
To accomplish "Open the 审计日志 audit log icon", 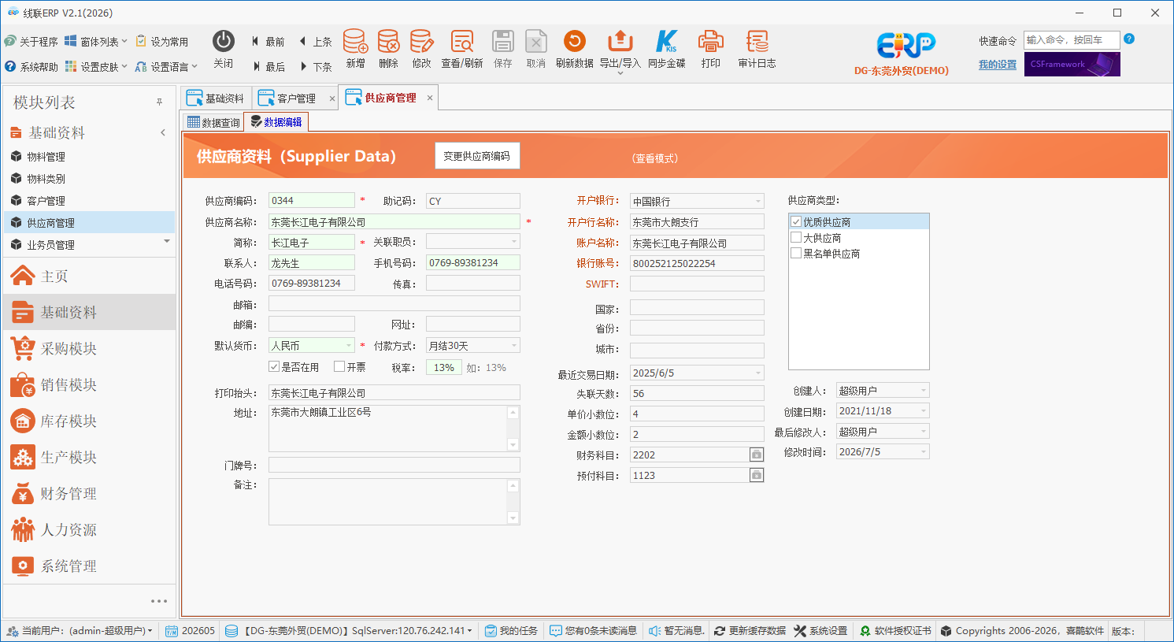I will [x=757, y=42].
